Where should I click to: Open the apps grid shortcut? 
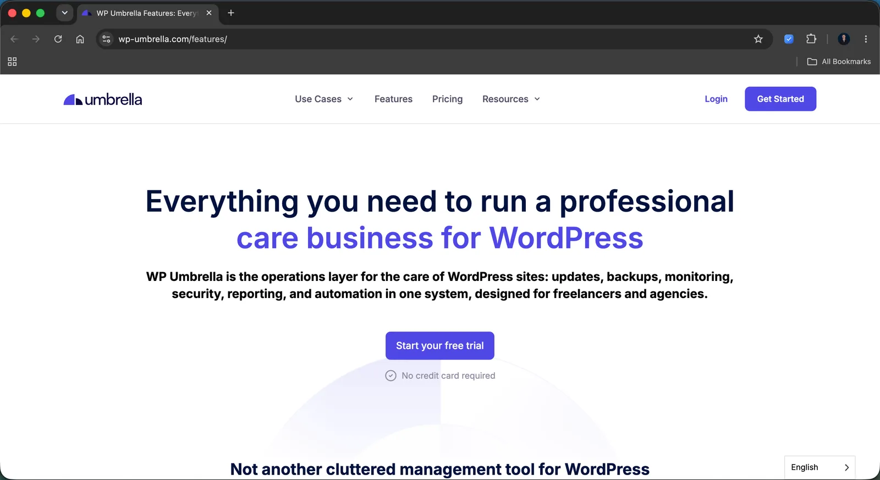[x=12, y=62]
